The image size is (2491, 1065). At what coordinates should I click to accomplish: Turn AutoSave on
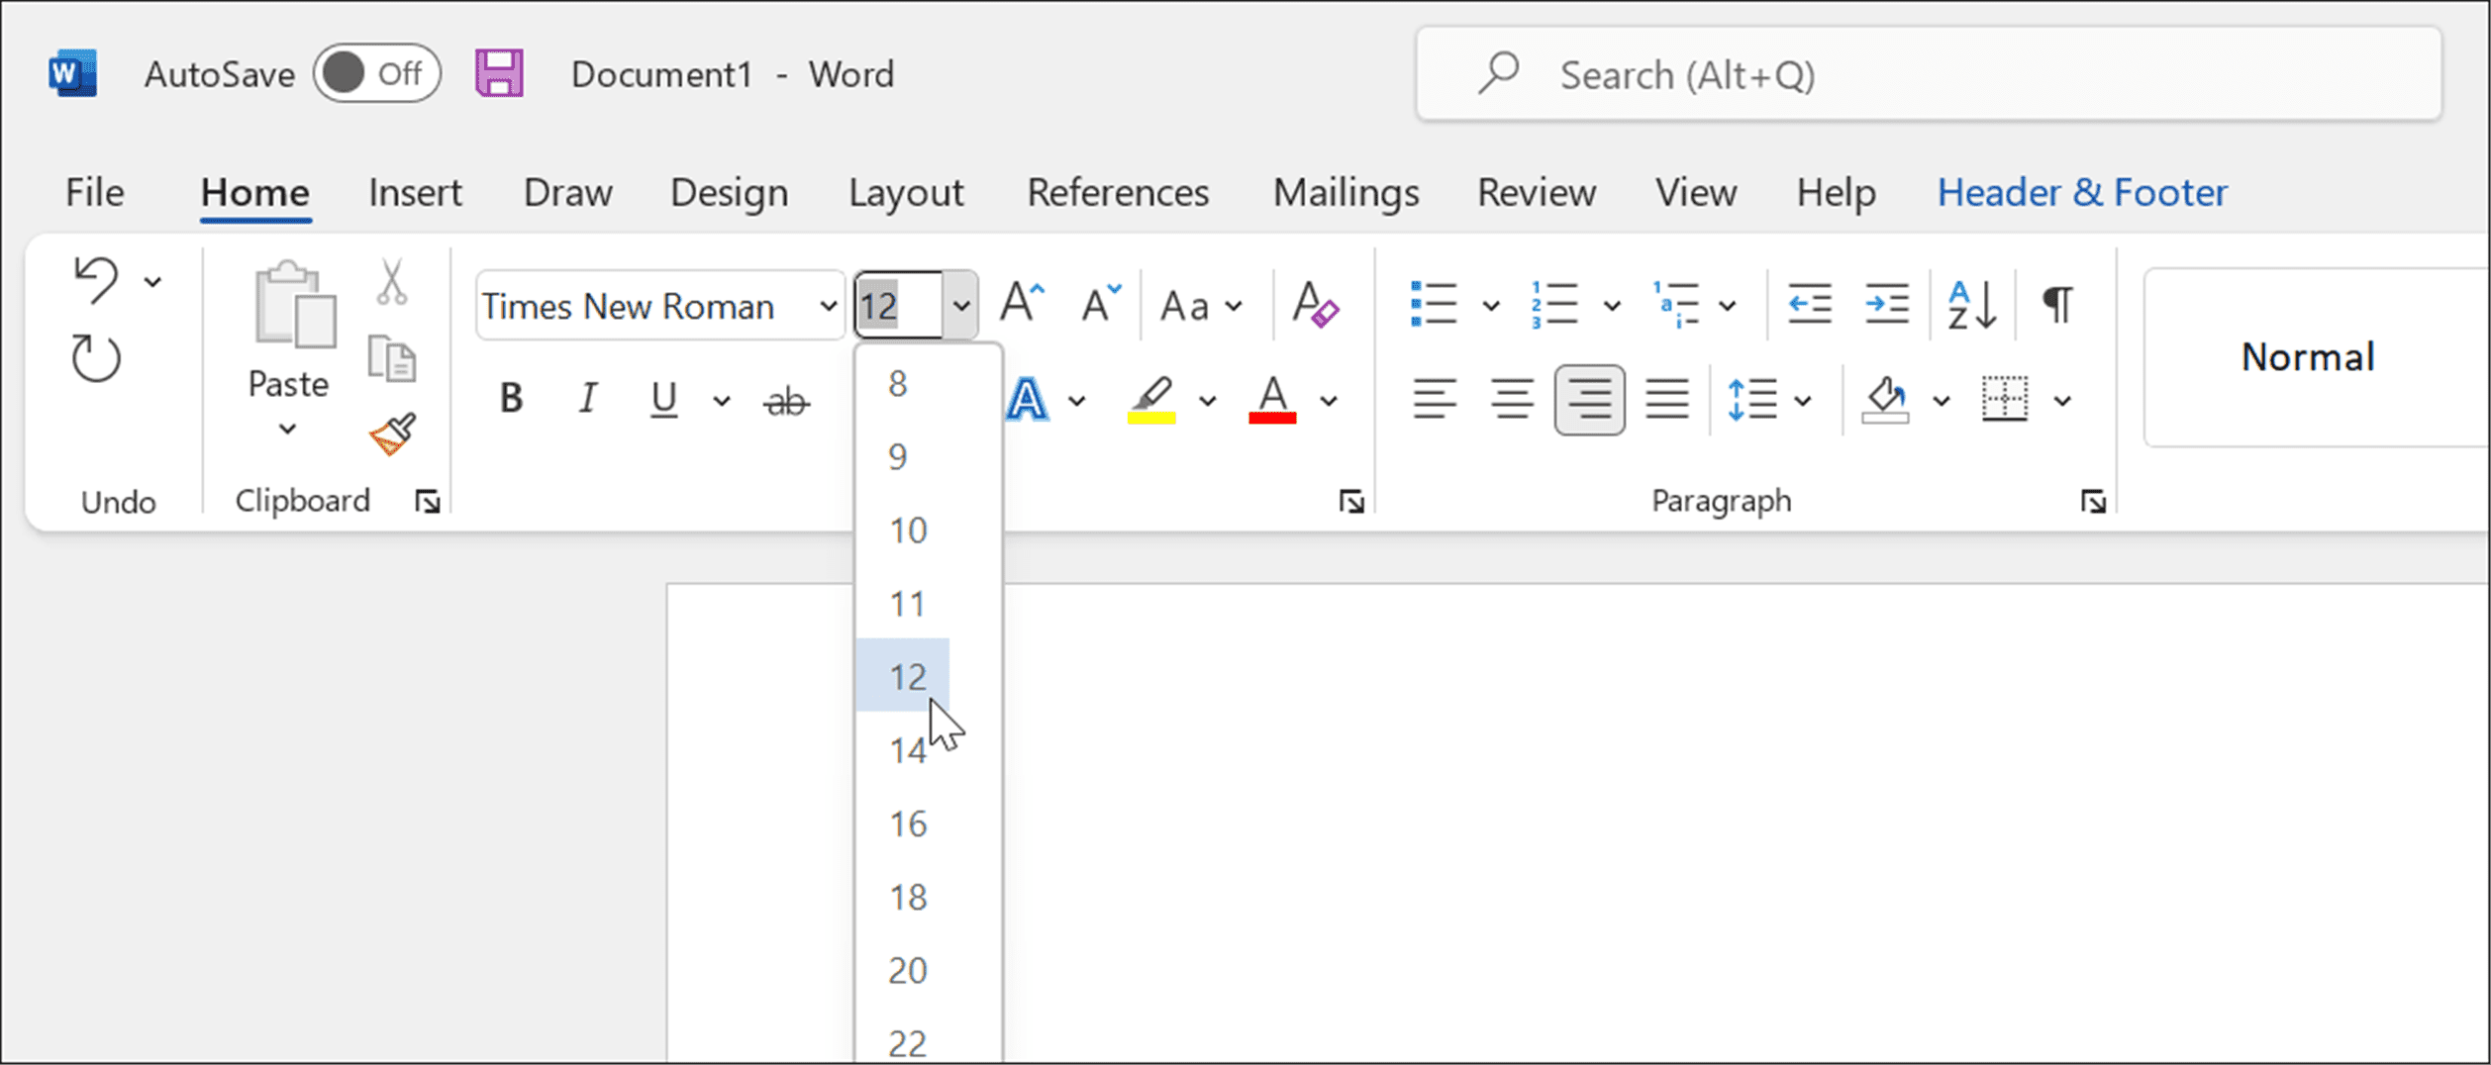pos(377,72)
